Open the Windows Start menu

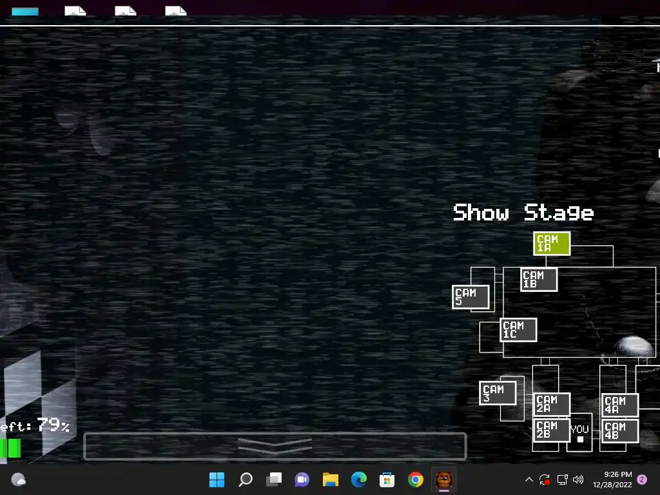pos(217,480)
